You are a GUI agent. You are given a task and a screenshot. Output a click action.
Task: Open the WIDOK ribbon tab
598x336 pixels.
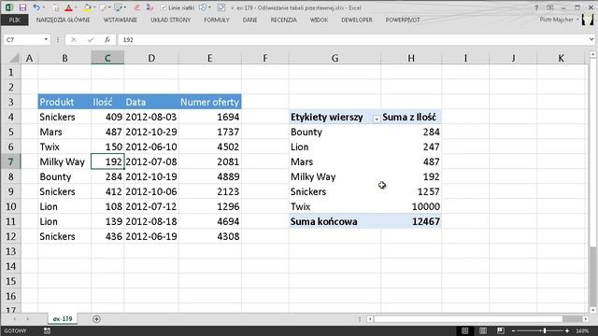(319, 20)
